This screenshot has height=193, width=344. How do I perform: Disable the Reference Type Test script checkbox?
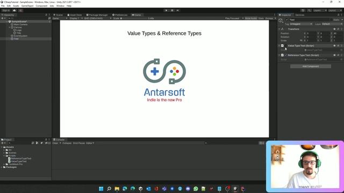(x=285, y=55)
